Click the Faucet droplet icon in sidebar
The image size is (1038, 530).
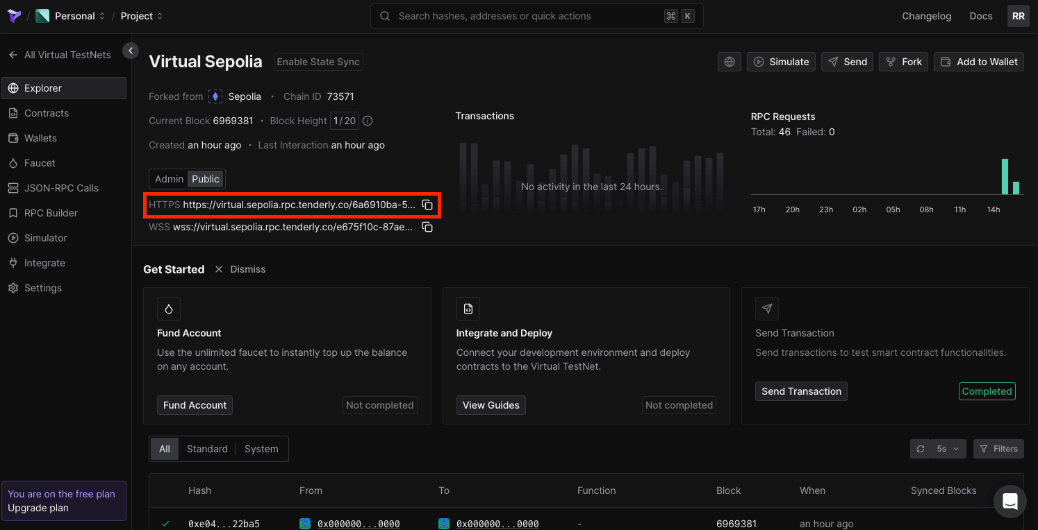coord(13,163)
